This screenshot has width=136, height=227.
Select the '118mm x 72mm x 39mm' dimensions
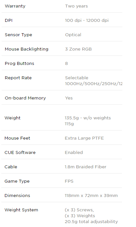[x=91, y=196]
